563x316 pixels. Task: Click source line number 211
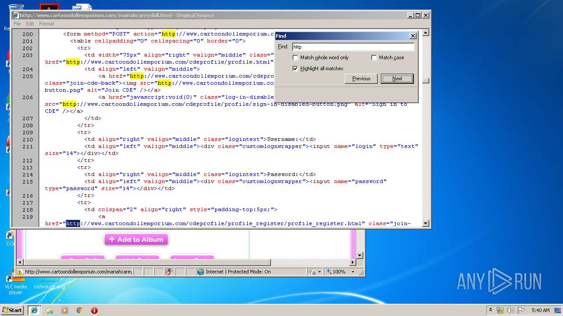click(28, 147)
